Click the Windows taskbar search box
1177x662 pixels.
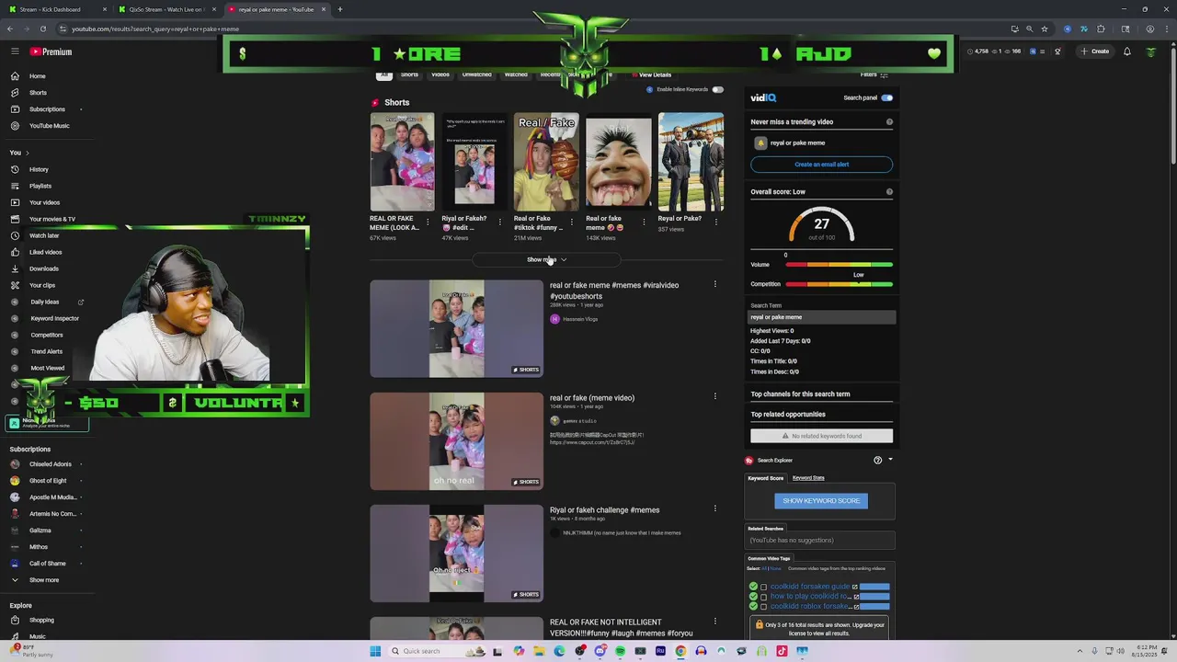437,651
